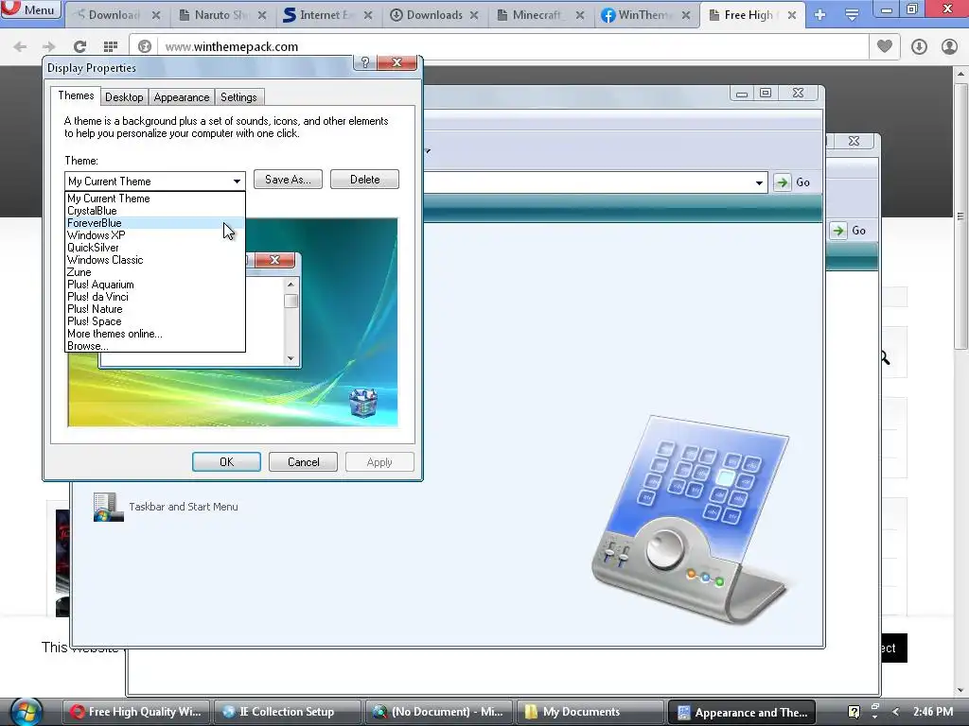Choose Plus! Aquarium theme

pyautogui.click(x=155, y=285)
